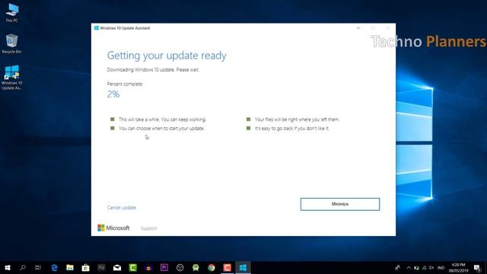The height and width of the screenshot is (274, 487).
Task: Click the green battery tray icon
Action: pyautogui.click(x=416, y=267)
